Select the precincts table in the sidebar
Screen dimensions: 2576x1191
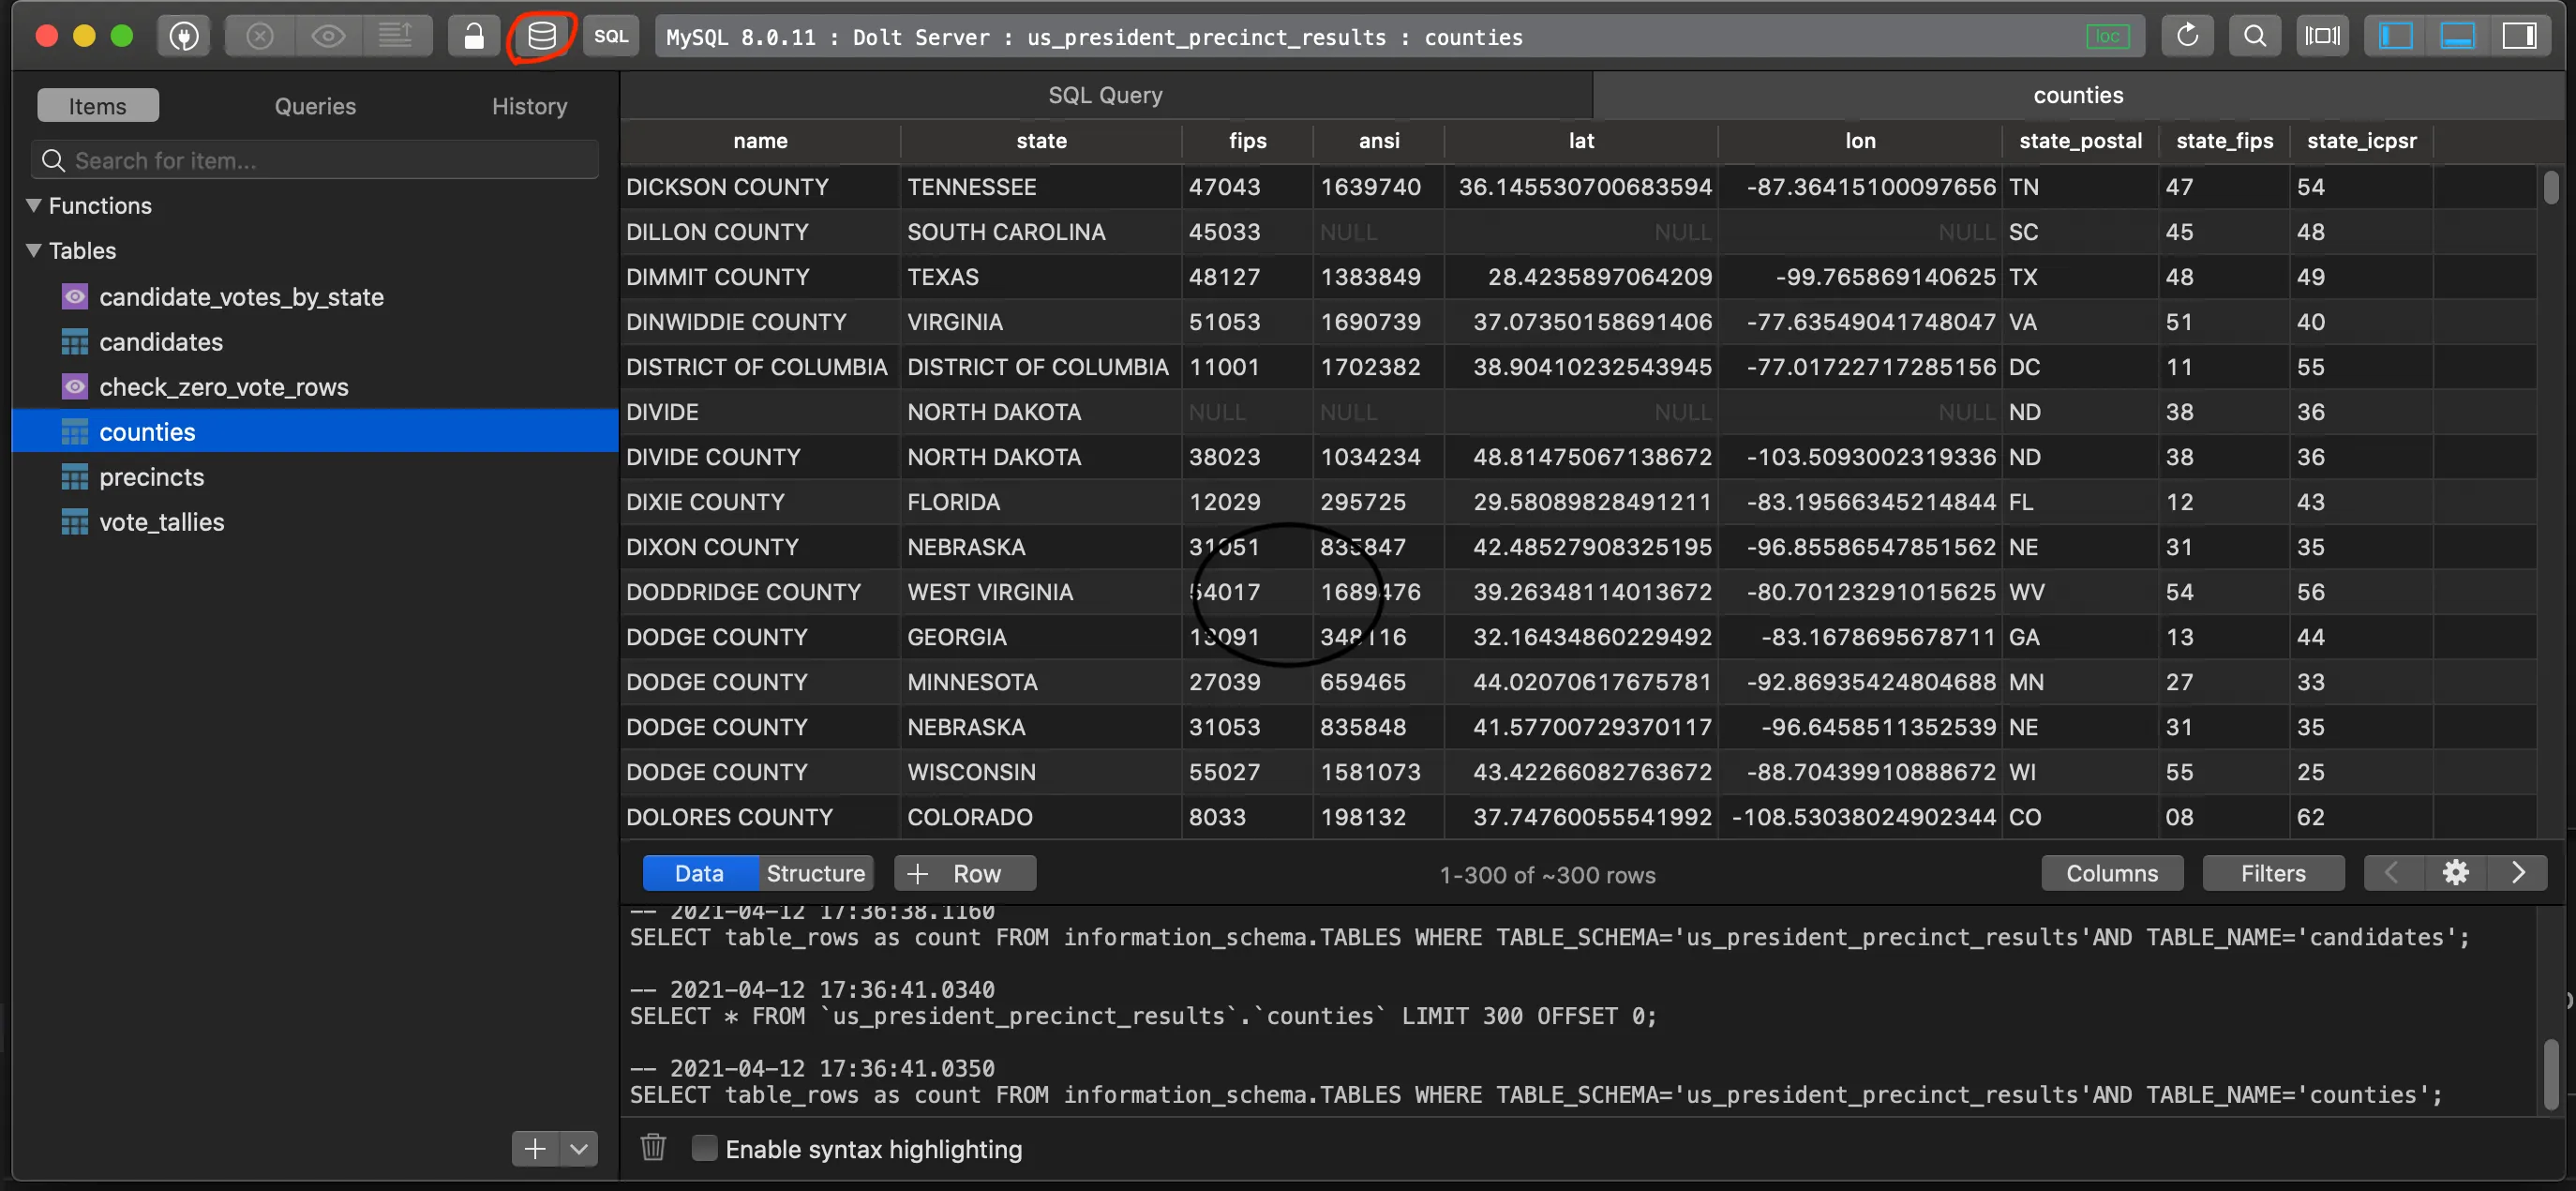pos(151,476)
